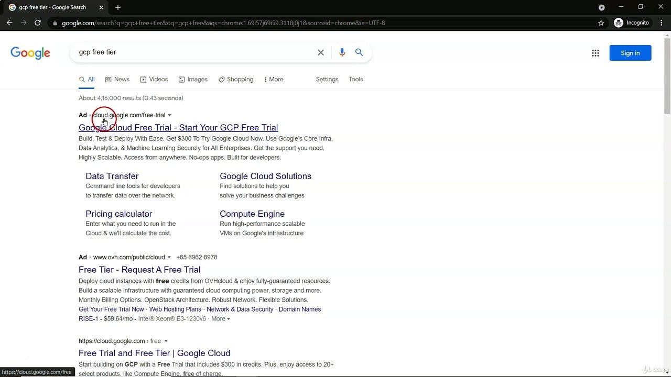Image resolution: width=671 pixels, height=377 pixels.
Task: Close the 'gcp free tier' tab
Action: click(101, 7)
